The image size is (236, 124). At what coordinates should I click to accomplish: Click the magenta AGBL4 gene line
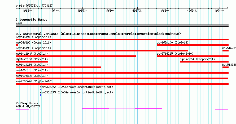coord(122,109)
